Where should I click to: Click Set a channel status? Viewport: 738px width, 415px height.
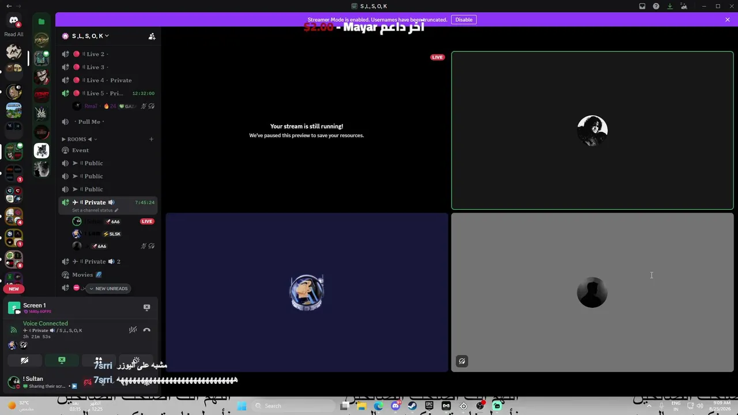(95, 210)
